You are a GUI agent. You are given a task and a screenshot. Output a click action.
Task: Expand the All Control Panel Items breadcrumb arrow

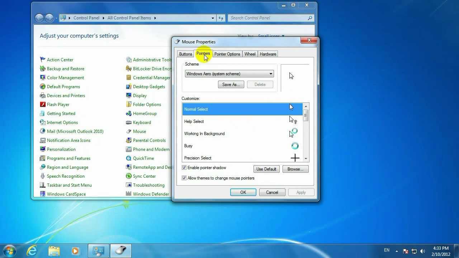coord(155,18)
